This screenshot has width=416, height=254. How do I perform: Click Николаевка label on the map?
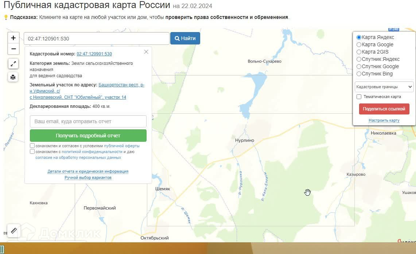(x=383, y=133)
